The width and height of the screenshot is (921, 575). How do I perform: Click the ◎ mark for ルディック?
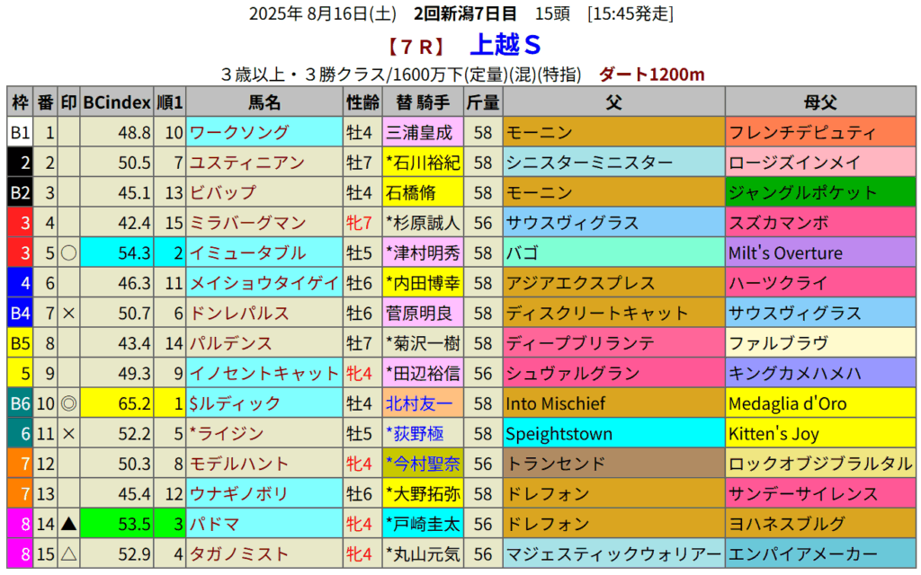68,403
